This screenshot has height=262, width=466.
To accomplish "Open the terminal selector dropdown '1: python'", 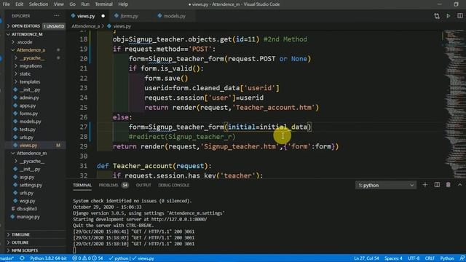I will (x=385, y=185).
